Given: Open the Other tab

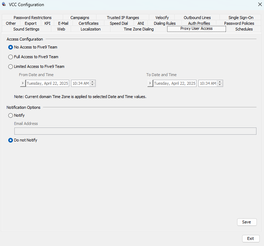Looking at the screenshot, I should (11, 23).
